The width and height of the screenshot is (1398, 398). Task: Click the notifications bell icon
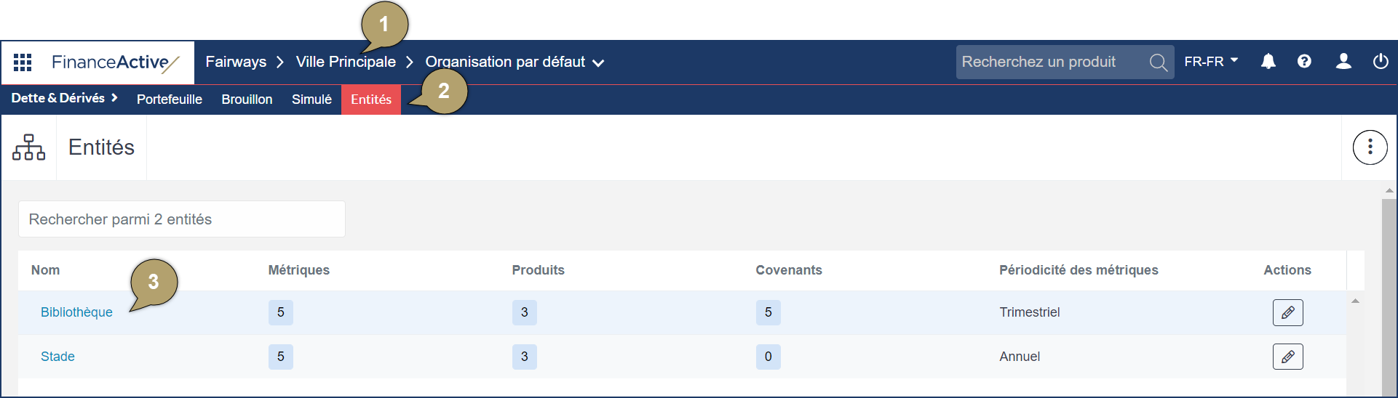coord(1268,62)
